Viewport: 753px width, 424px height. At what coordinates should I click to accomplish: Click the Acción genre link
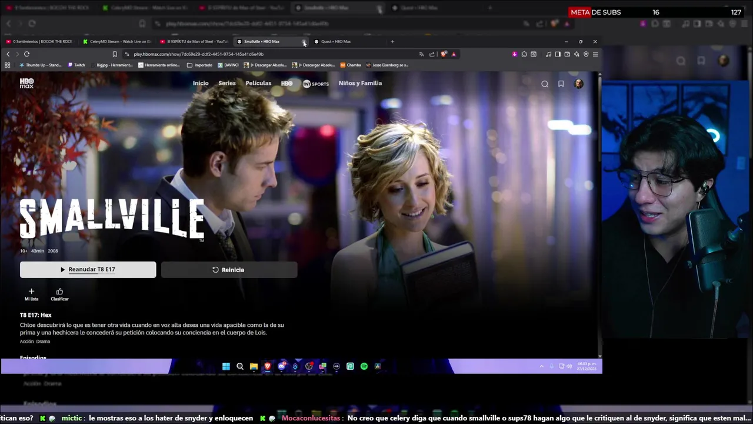tap(26, 342)
